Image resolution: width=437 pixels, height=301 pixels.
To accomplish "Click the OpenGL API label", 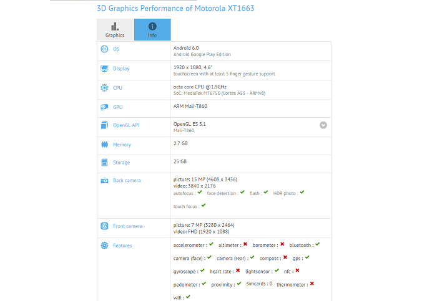I will pyautogui.click(x=126, y=125).
